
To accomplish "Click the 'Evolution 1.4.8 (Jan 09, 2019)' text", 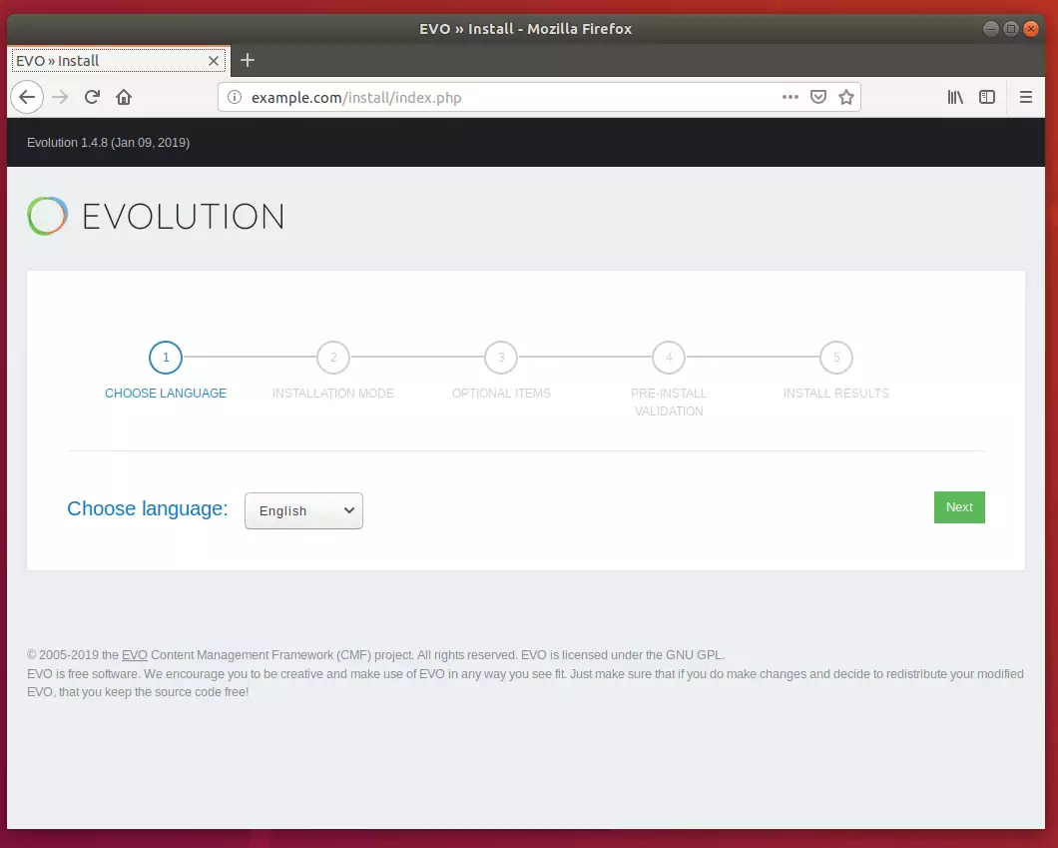I will [108, 143].
